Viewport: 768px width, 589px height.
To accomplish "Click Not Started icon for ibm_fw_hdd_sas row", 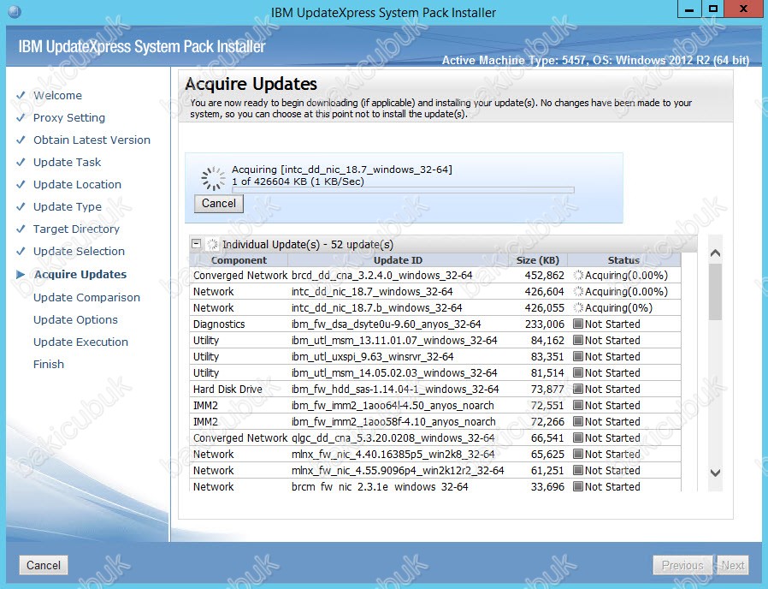I will 578,389.
